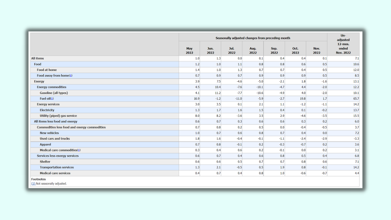Select the 'Used cars and trucks' row label
The width and height of the screenshot is (391, 220).
(55, 139)
